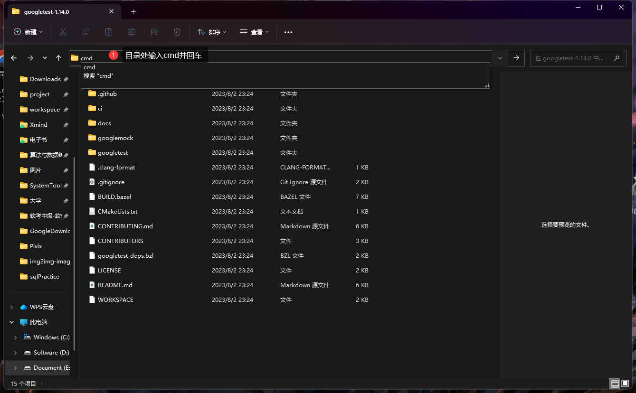This screenshot has width=636, height=393.
Task: Select the cmd suggestion in address dropdown
Action: tap(90, 67)
